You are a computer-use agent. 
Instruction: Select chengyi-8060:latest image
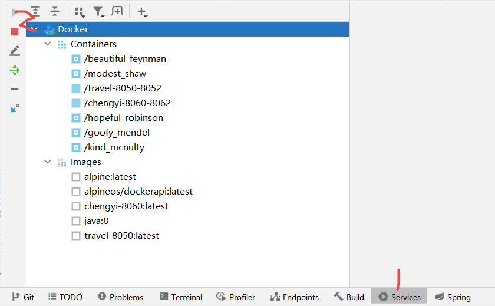(126, 206)
